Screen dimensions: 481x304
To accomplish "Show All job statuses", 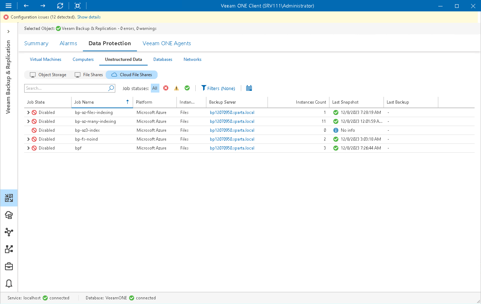I will click(155, 88).
